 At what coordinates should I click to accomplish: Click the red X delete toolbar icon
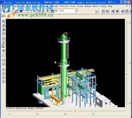(x=48, y=11)
